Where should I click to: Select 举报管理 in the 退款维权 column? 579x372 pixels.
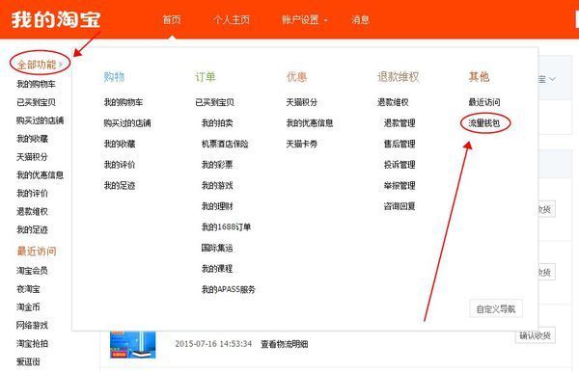[x=400, y=185]
